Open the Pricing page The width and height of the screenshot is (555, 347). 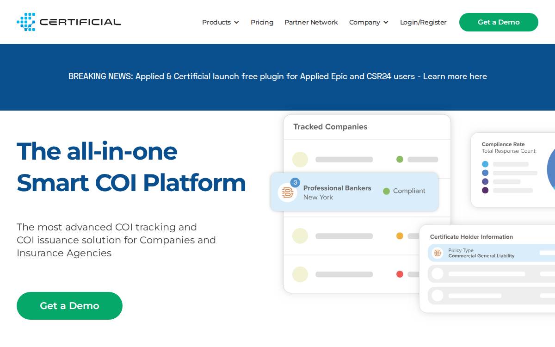[262, 22]
